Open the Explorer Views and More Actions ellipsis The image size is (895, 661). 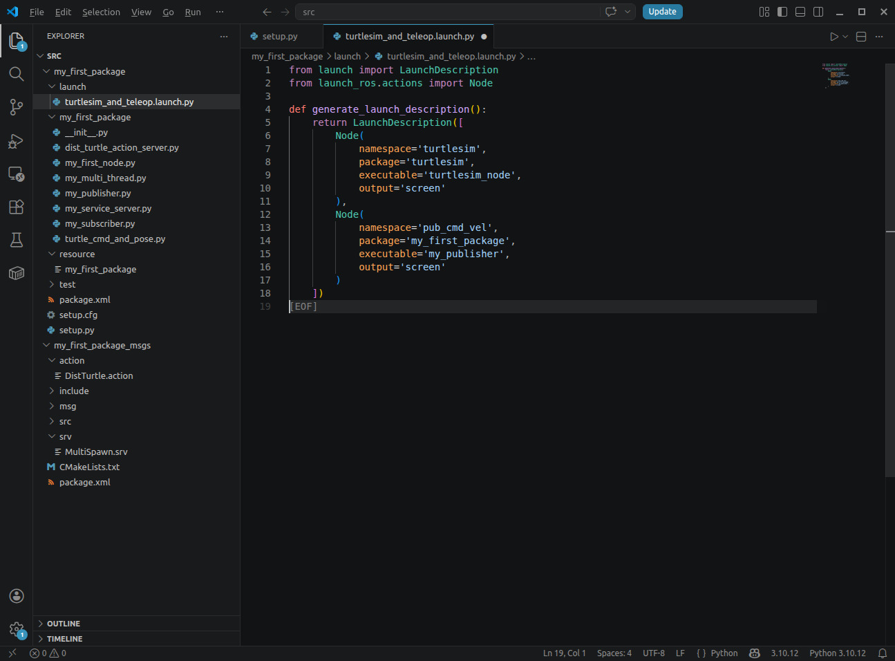click(223, 37)
